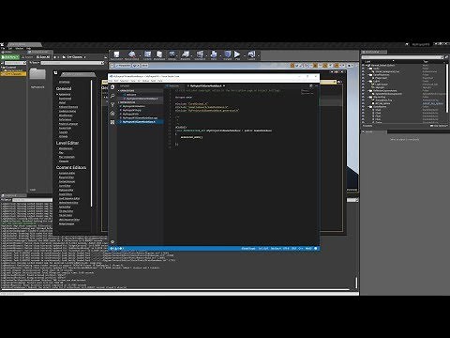Toggle visibility of StaticMeshes folder in World Outliner
This screenshot has width=450, height=338.
363,107
